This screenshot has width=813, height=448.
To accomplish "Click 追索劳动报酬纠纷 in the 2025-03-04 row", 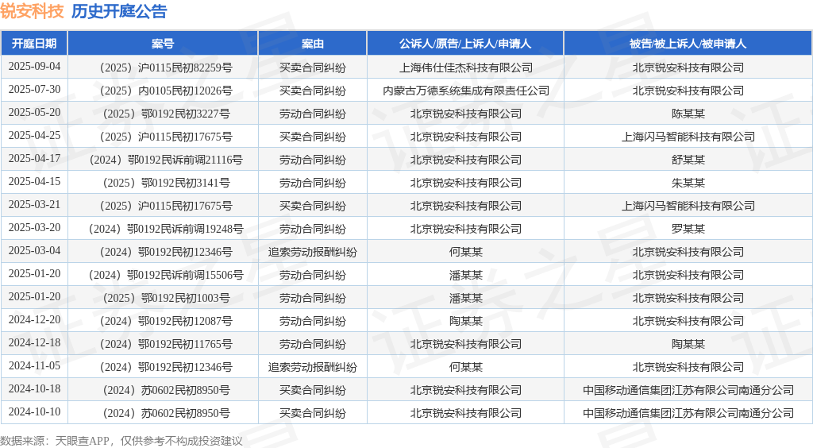I will 313,252.
